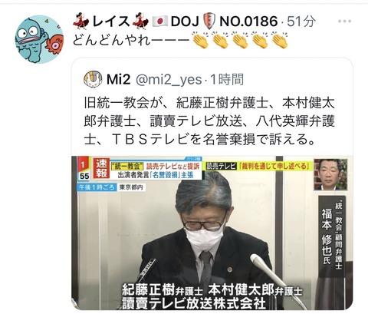Click the 51分 tweet timestamp
The height and width of the screenshot is (314, 368).
pyautogui.click(x=301, y=21)
